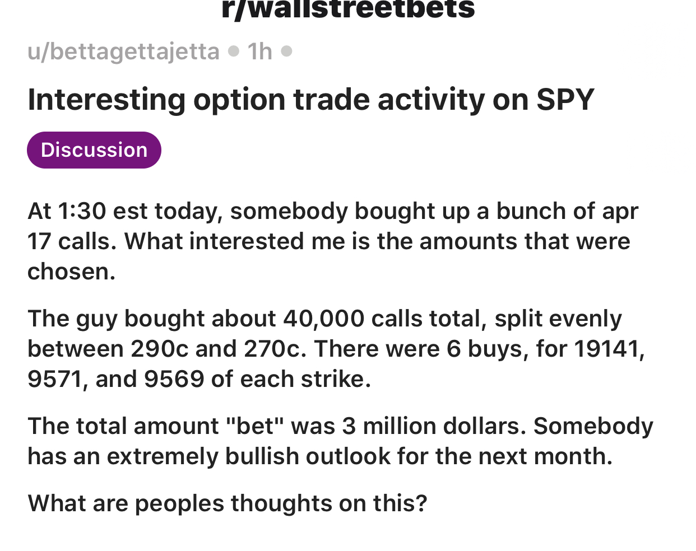Click the dot separator after the 1h timestamp

pos(286,52)
